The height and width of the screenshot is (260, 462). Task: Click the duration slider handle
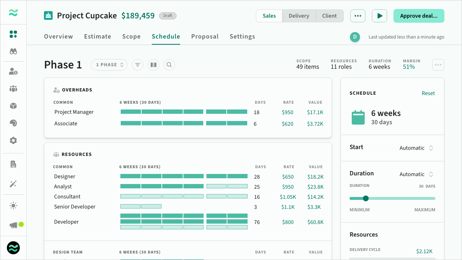click(366, 198)
